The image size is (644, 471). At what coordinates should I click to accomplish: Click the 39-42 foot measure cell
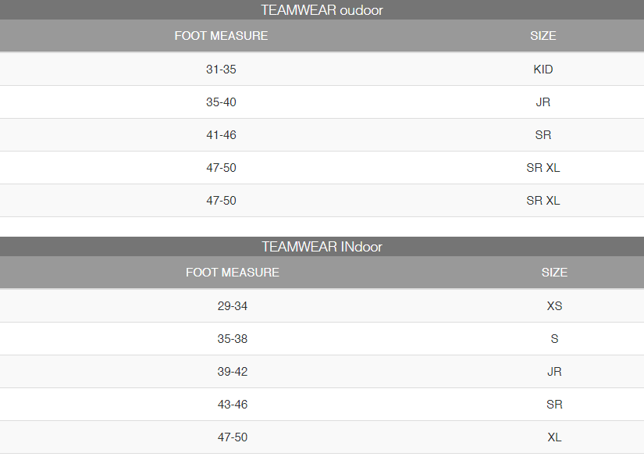[x=233, y=372]
